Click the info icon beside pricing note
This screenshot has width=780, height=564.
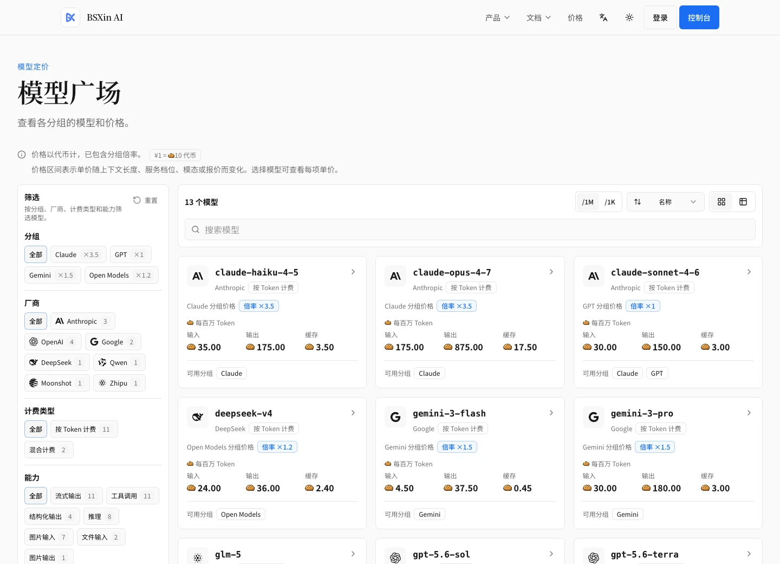tap(22, 155)
